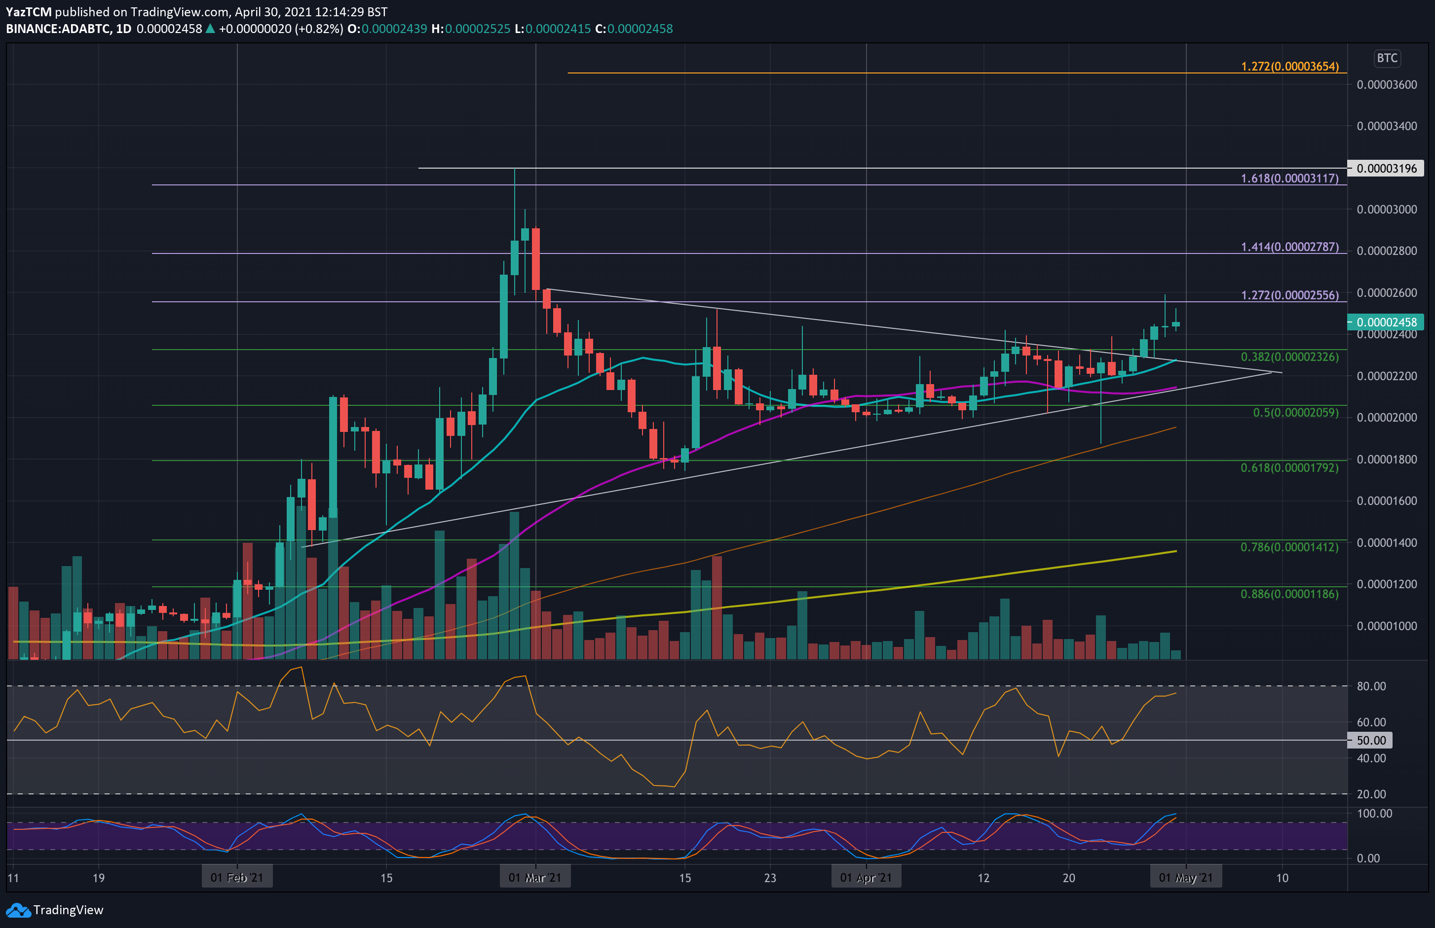Click the 23 date tick on time axis
This screenshot has height=928, width=1435.
770,878
